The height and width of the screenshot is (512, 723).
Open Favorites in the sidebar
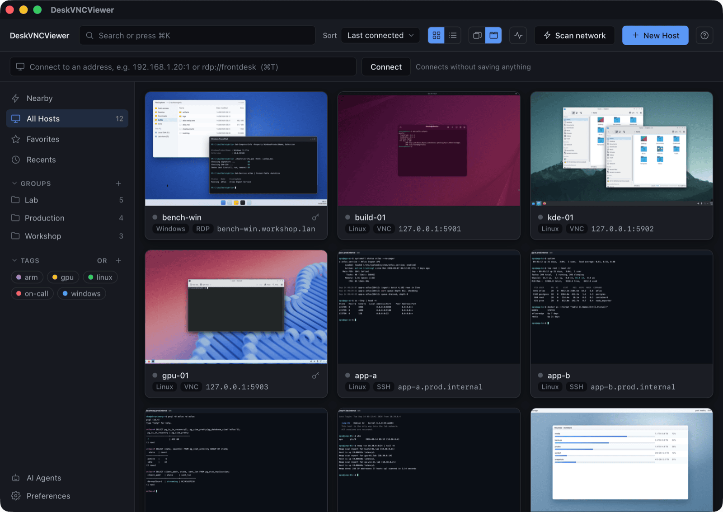click(67, 139)
